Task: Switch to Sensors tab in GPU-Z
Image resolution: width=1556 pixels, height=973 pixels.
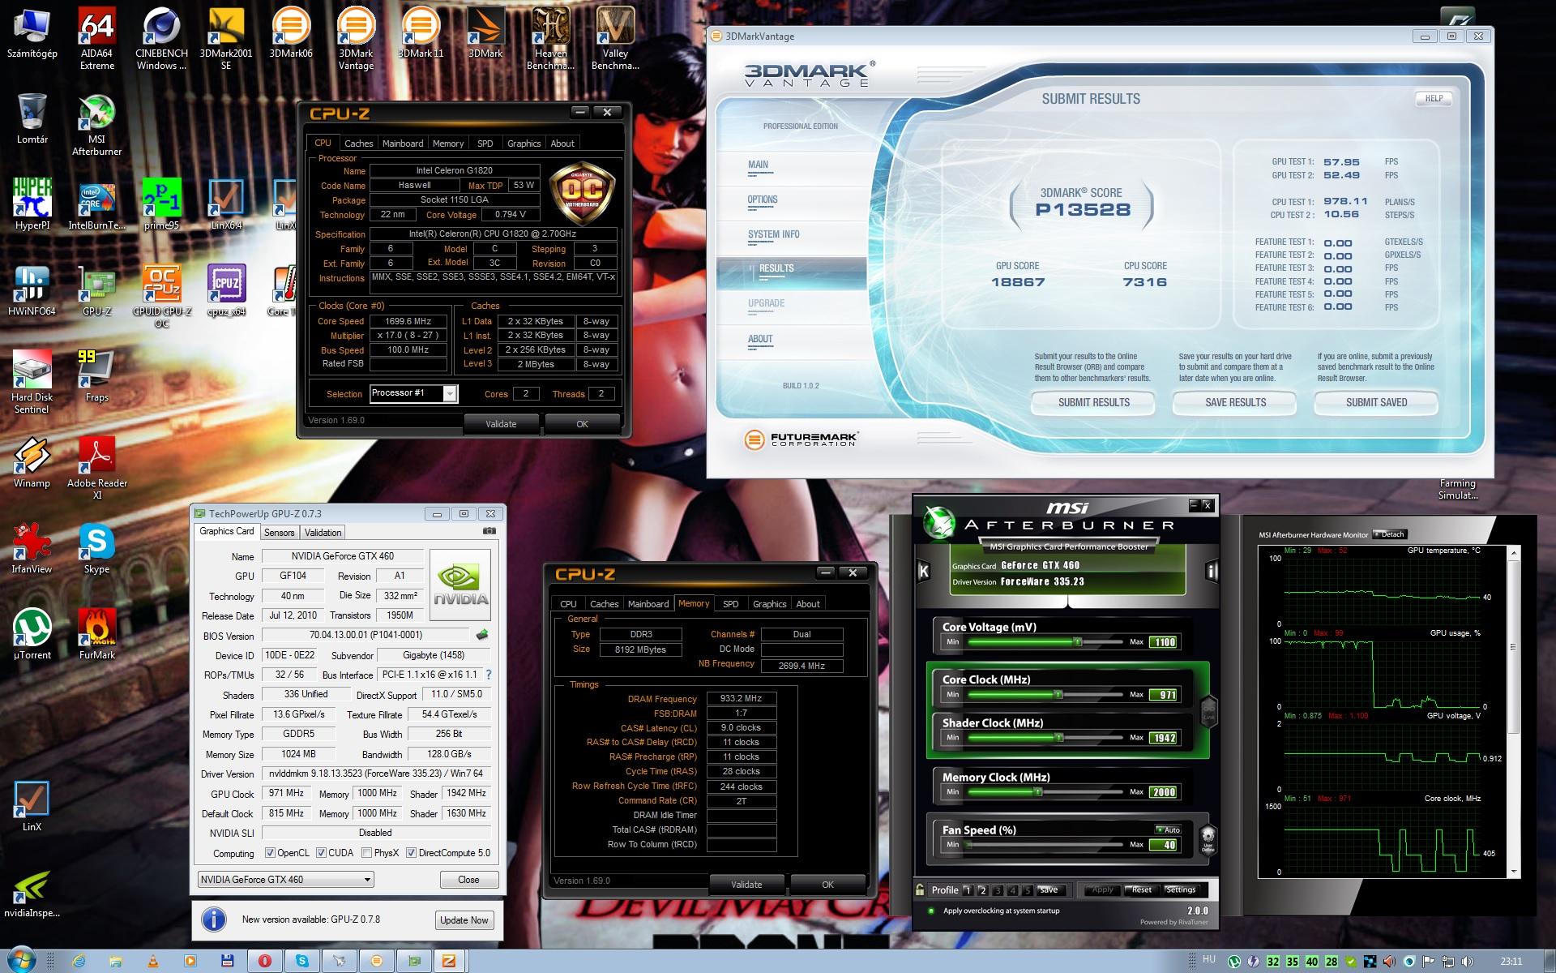Action: [279, 533]
